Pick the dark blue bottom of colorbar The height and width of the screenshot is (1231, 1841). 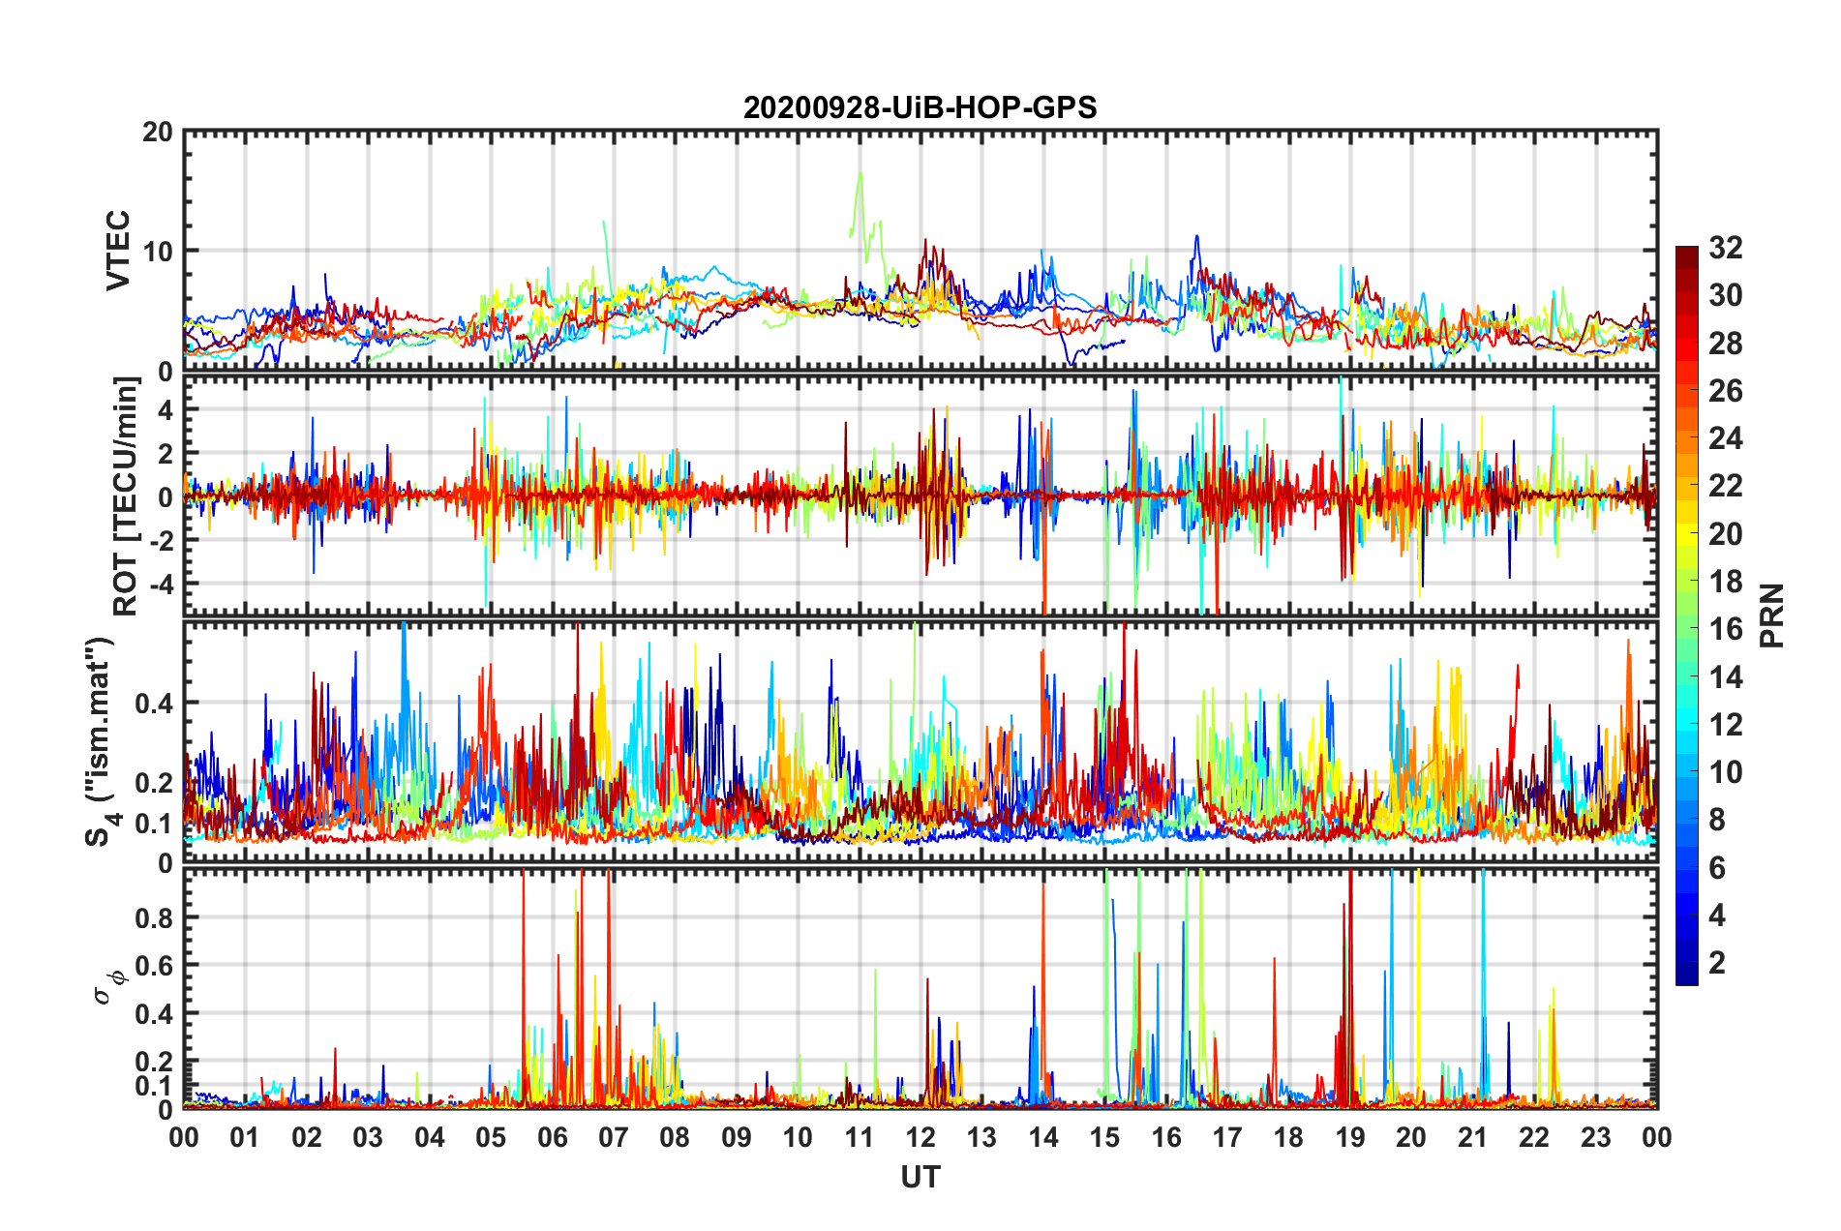tap(1686, 976)
